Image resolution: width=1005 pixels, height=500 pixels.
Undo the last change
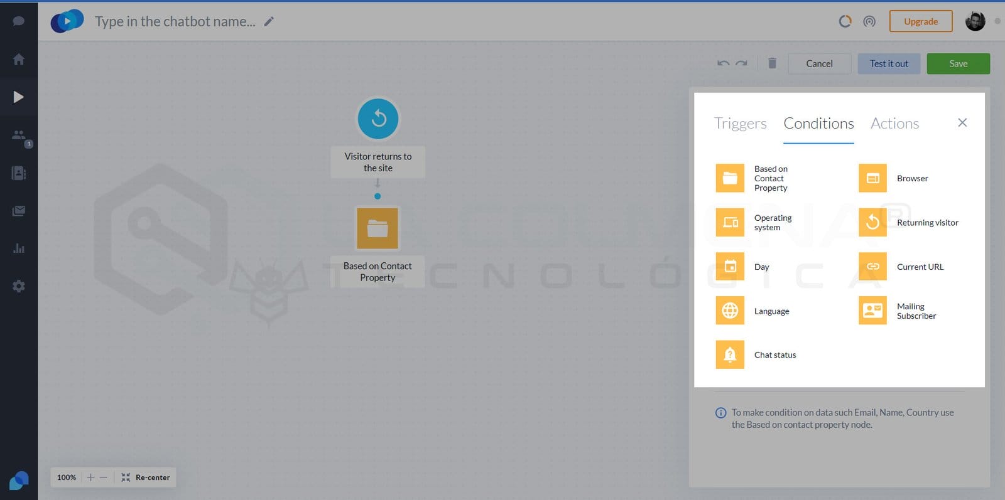click(724, 63)
